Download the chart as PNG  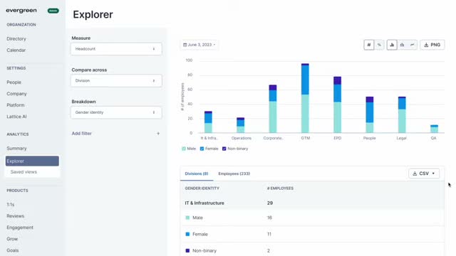(x=432, y=45)
